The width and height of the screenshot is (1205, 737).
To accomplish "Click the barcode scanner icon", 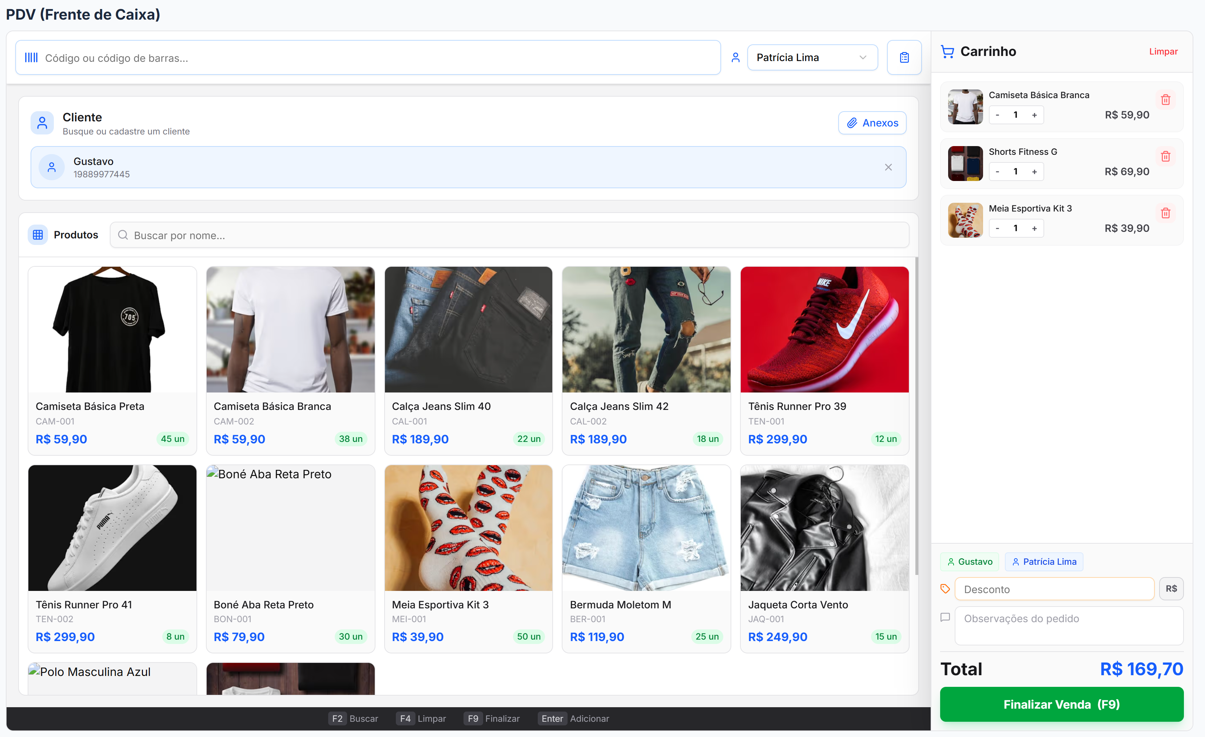I will 31,58.
